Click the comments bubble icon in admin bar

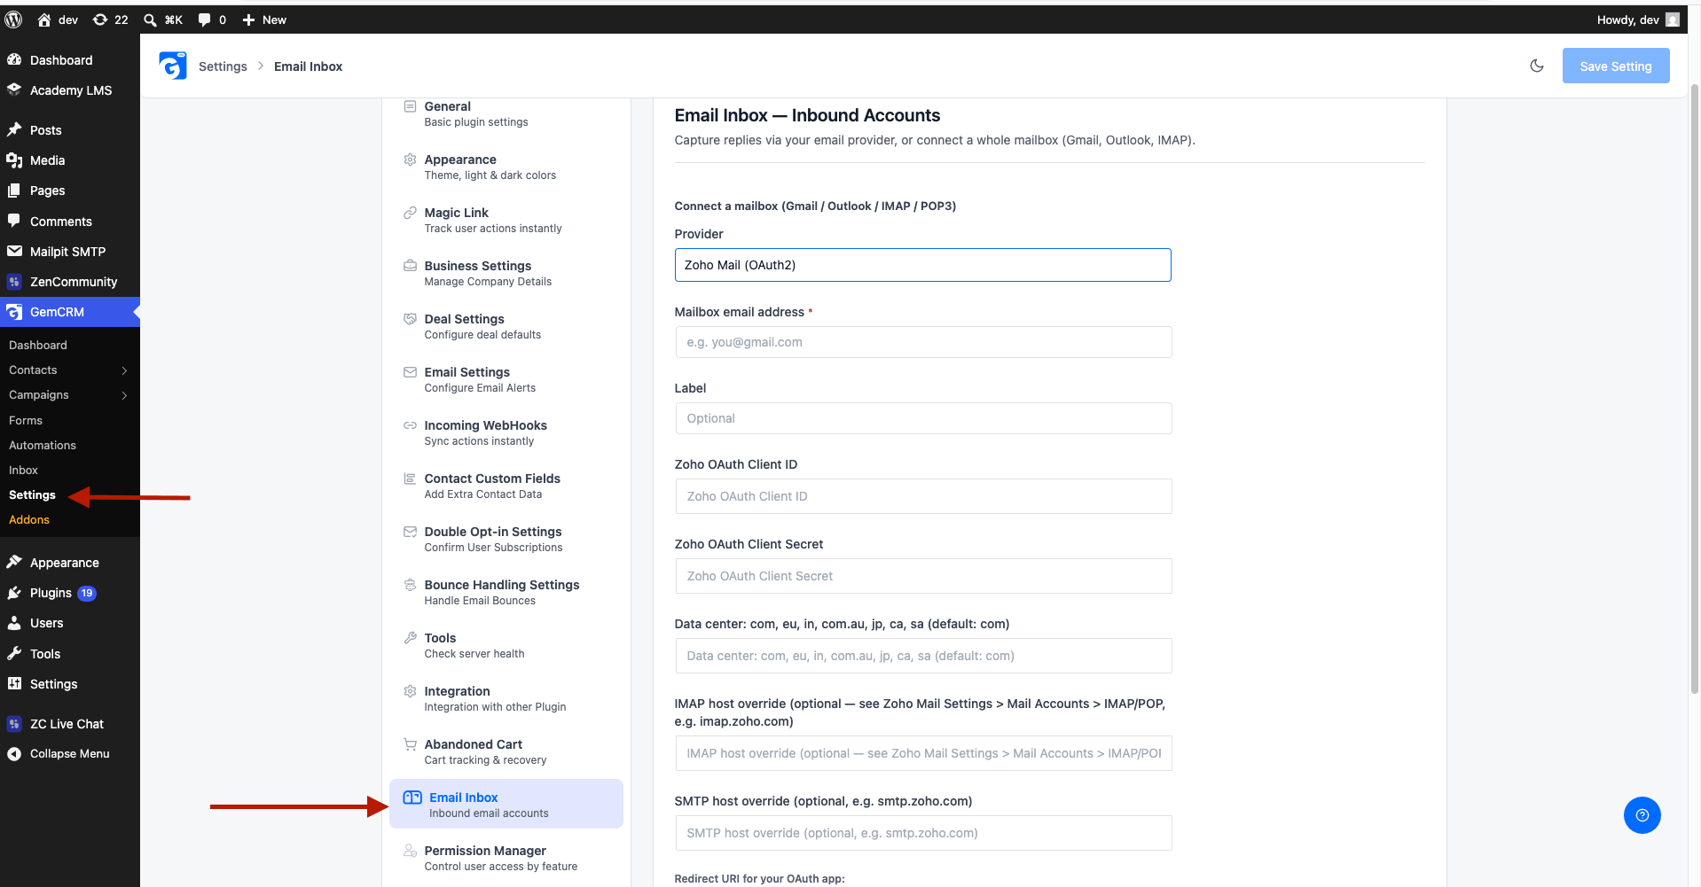(204, 19)
